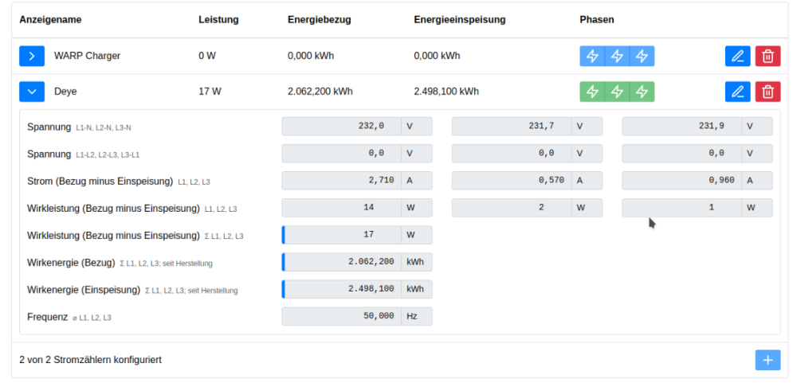Click third phase icon for WARP Charger
This screenshot has height=383, width=797.
point(642,56)
